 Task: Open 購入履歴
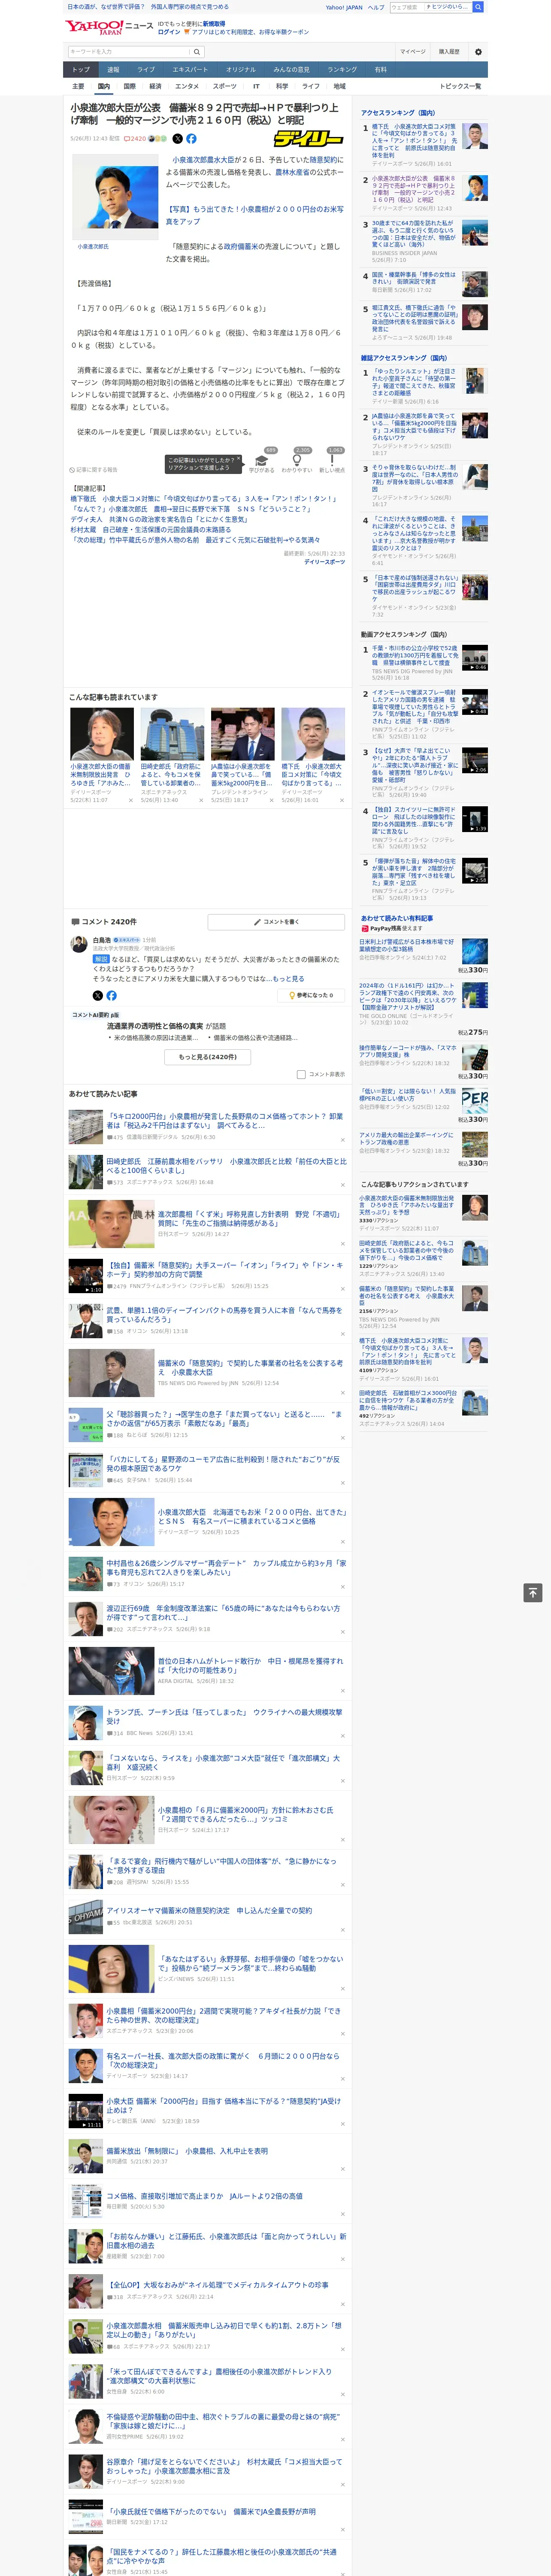point(449,52)
